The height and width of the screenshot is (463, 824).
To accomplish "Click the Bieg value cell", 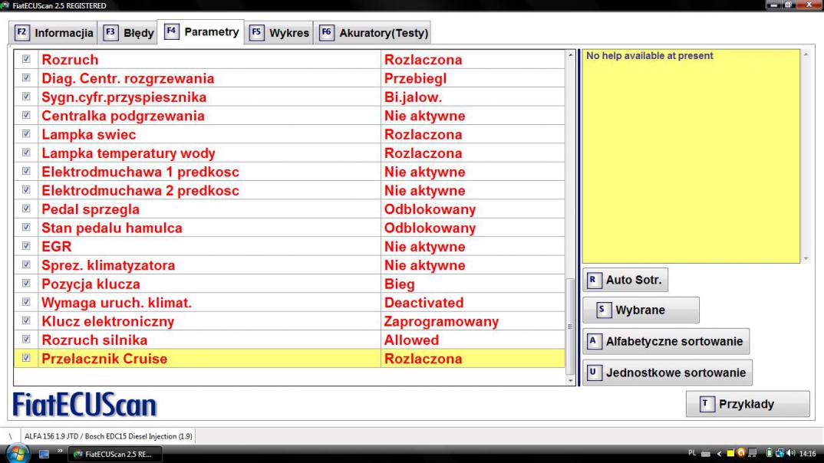I will click(x=473, y=284).
